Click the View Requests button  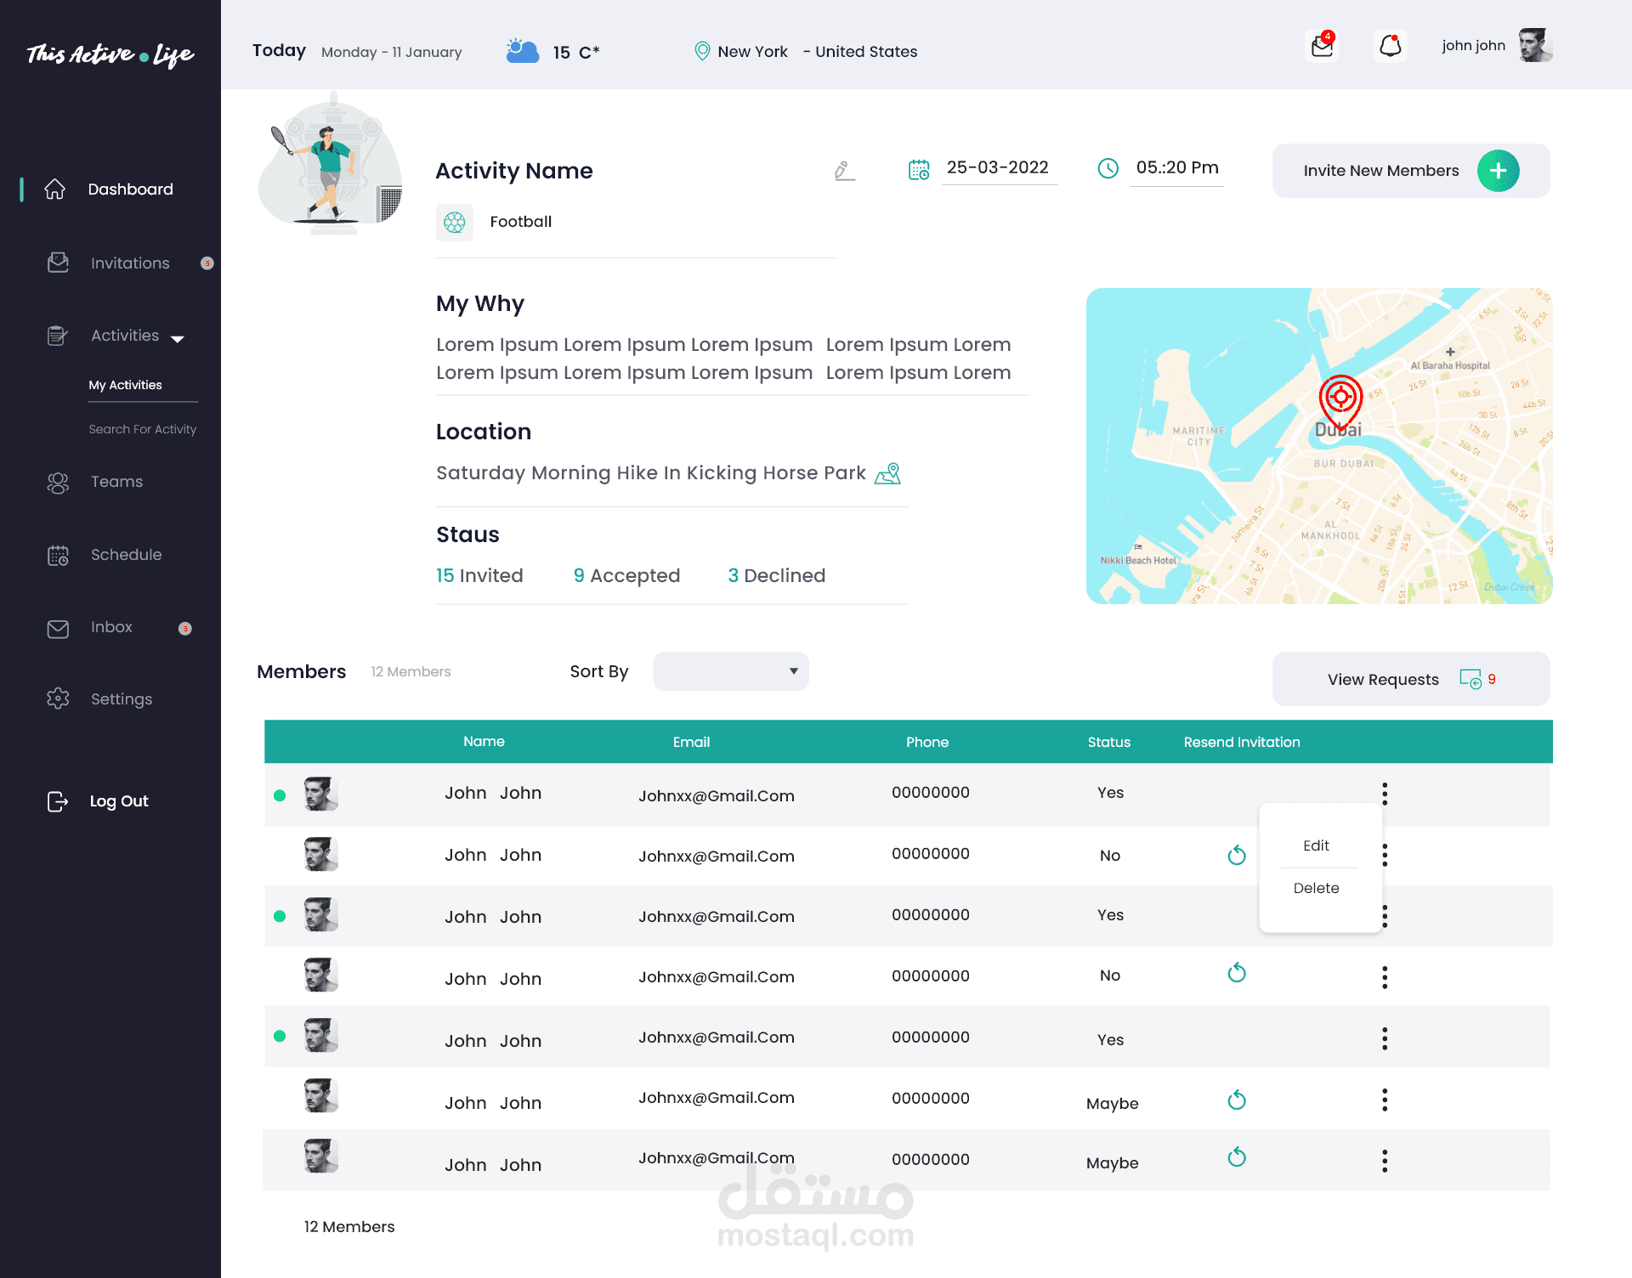(x=1410, y=679)
